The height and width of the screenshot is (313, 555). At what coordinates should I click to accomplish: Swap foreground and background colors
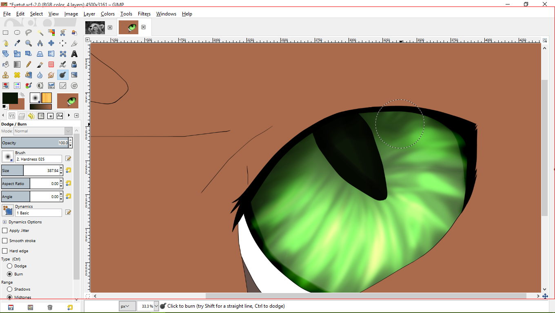(x=22, y=95)
